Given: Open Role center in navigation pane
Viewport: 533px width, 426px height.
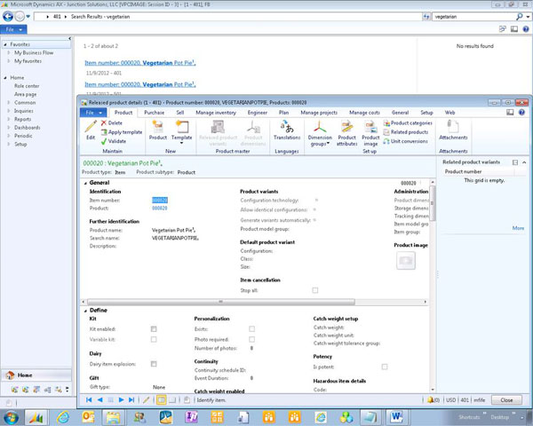Looking at the screenshot, I should (x=27, y=86).
